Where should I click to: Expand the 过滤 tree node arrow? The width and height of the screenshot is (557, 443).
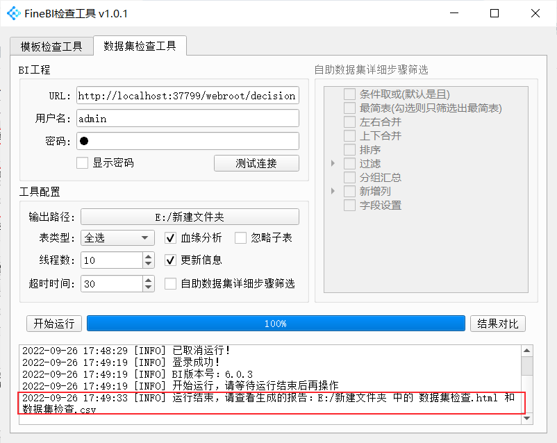click(x=333, y=163)
